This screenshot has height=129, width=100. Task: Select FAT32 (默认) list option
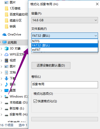point(65,45)
